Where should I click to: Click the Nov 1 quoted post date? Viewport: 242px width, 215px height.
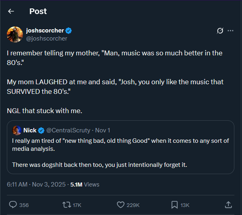click(103, 130)
